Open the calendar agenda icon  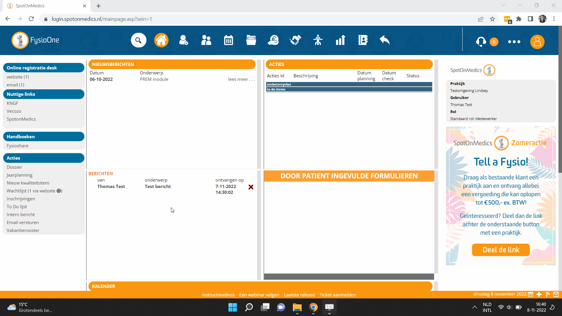228,40
